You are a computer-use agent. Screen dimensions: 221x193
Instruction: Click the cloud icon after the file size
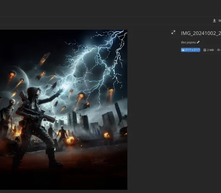pyautogui.click(x=219, y=50)
